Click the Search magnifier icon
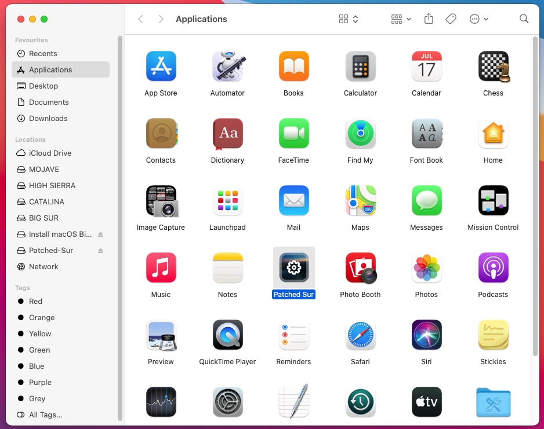544x429 pixels. point(524,19)
